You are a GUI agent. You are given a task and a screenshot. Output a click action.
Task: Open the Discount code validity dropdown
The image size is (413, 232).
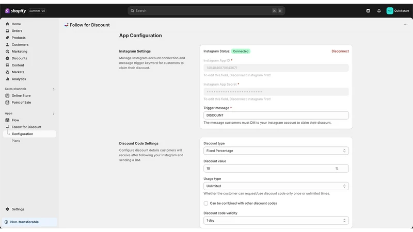click(x=276, y=221)
